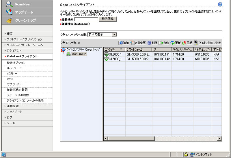Click GL-5000 5.0.0r2 platform cell
The width and height of the screenshot is (231, 158).
[139, 59]
